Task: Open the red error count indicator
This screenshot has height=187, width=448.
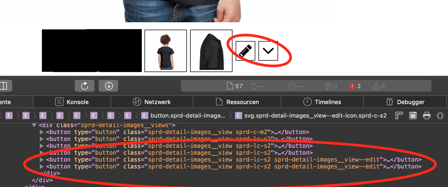Action: [x=355, y=86]
